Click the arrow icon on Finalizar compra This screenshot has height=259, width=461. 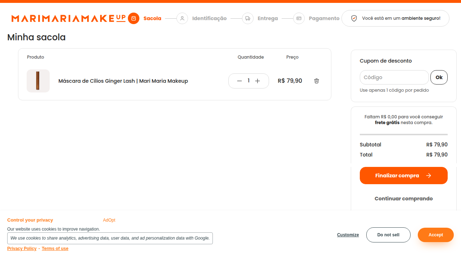pyautogui.click(x=429, y=176)
